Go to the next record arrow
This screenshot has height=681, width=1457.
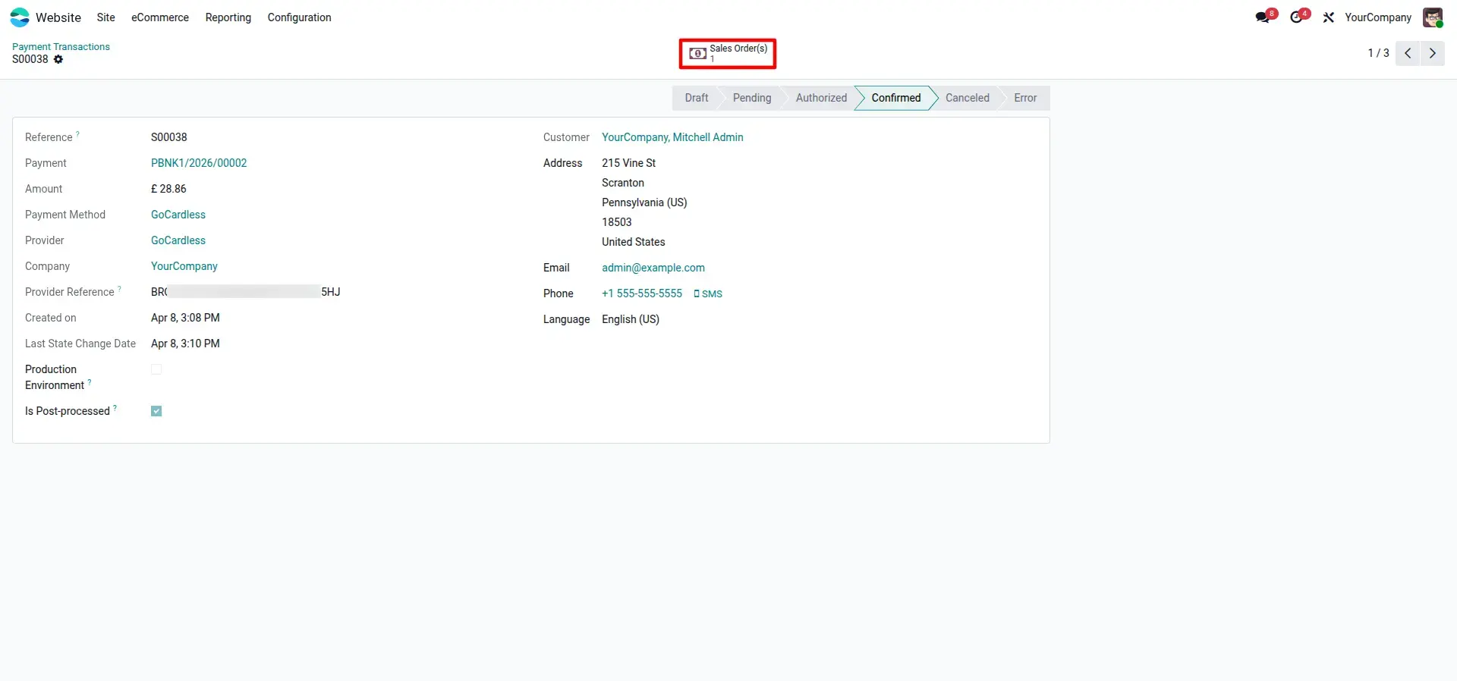click(x=1433, y=53)
